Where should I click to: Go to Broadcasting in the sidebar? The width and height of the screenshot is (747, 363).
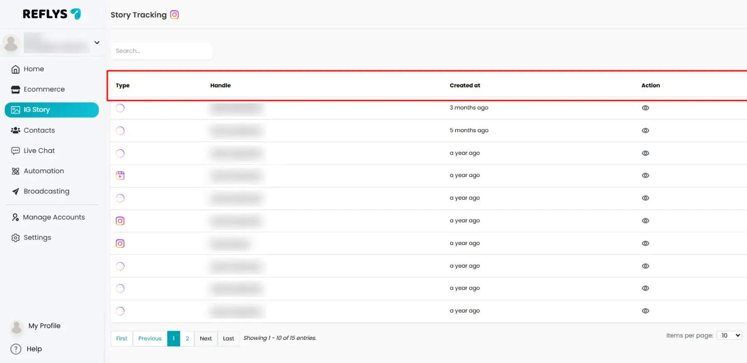46,191
